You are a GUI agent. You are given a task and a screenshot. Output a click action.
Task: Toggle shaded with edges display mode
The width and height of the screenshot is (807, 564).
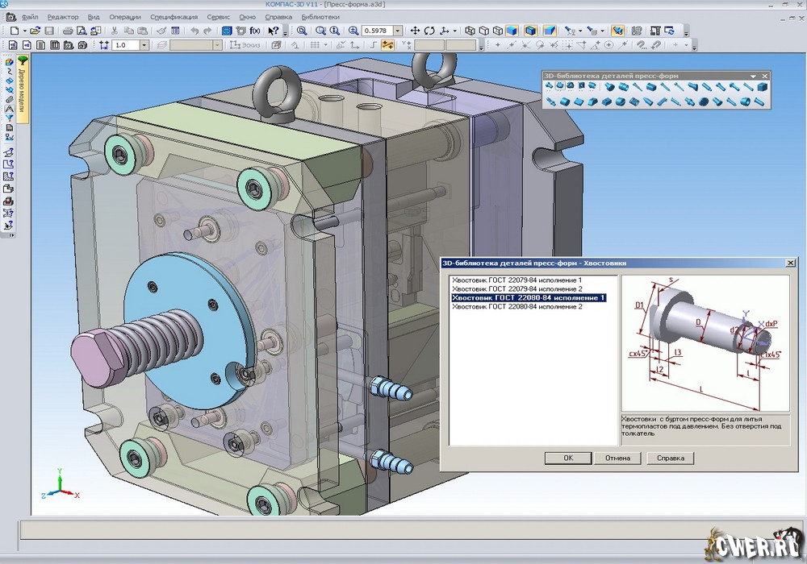(530, 31)
